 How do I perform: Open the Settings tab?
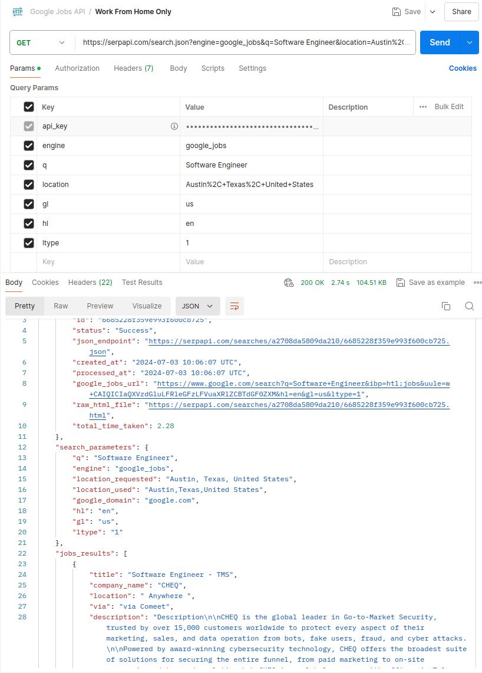tap(253, 68)
